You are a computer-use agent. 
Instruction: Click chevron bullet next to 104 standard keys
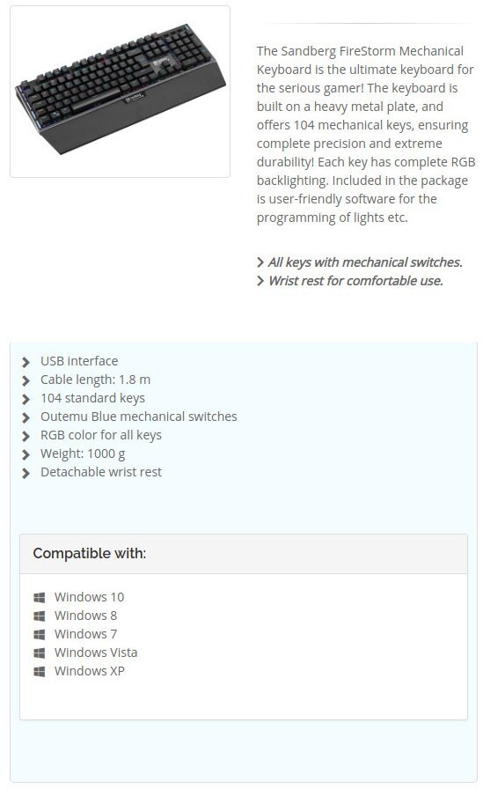(x=26, y=399)
